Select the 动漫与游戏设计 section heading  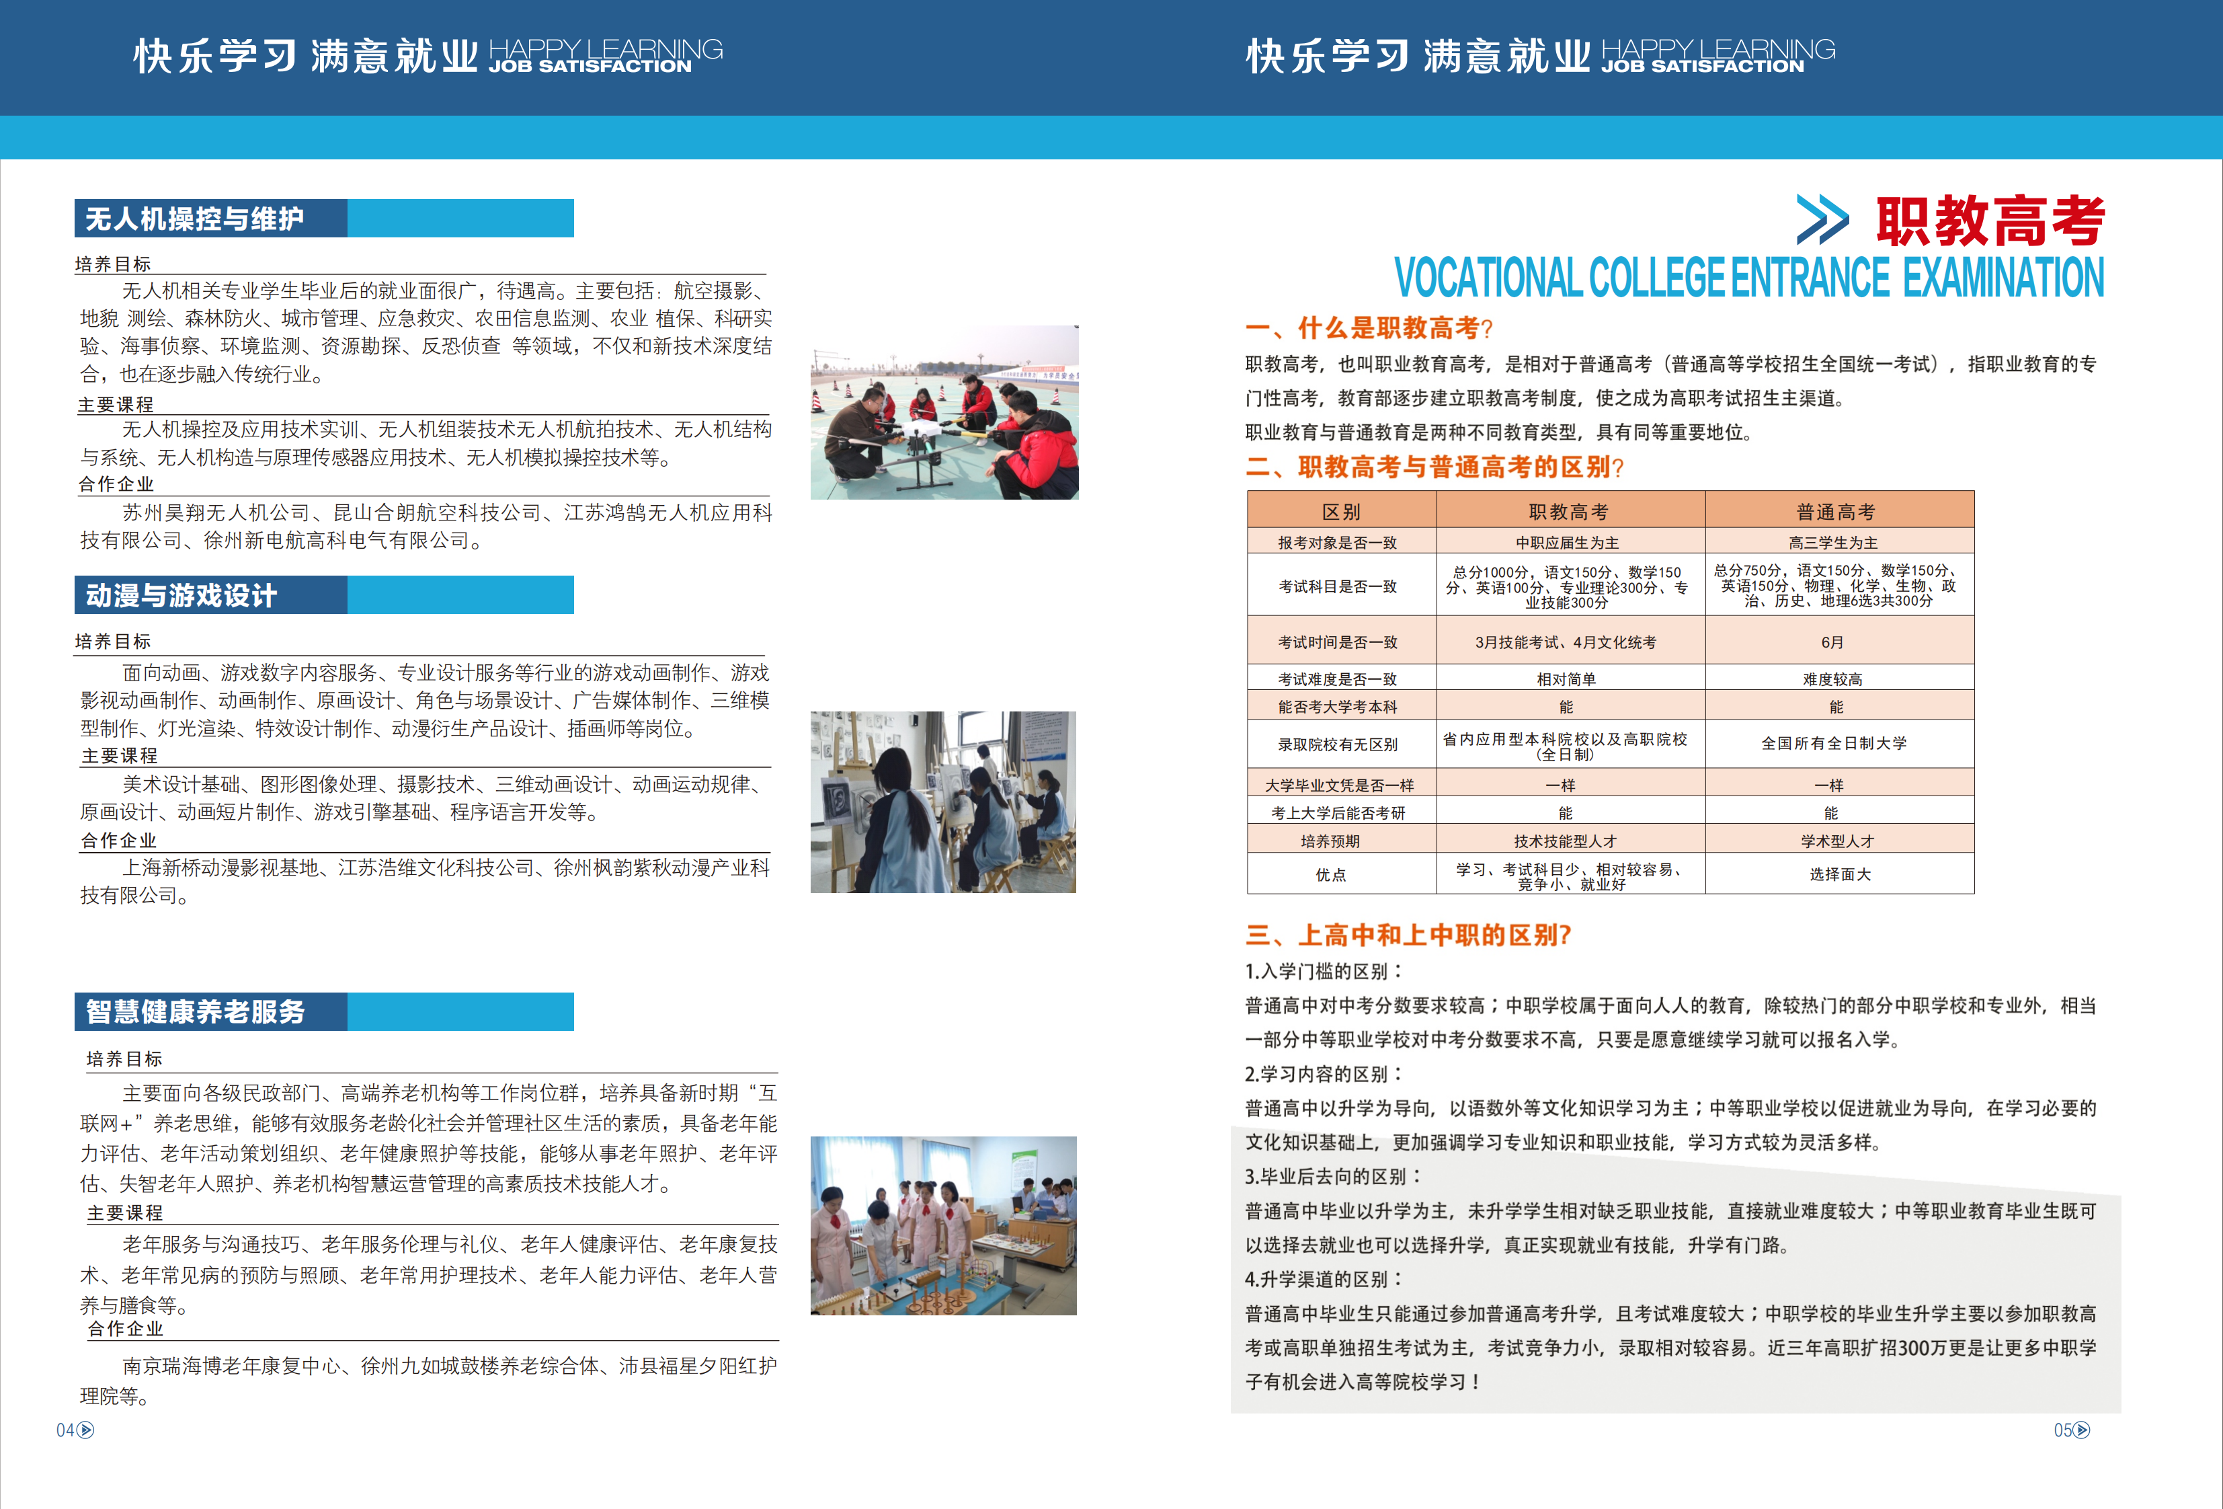click(x=181, y=595)
